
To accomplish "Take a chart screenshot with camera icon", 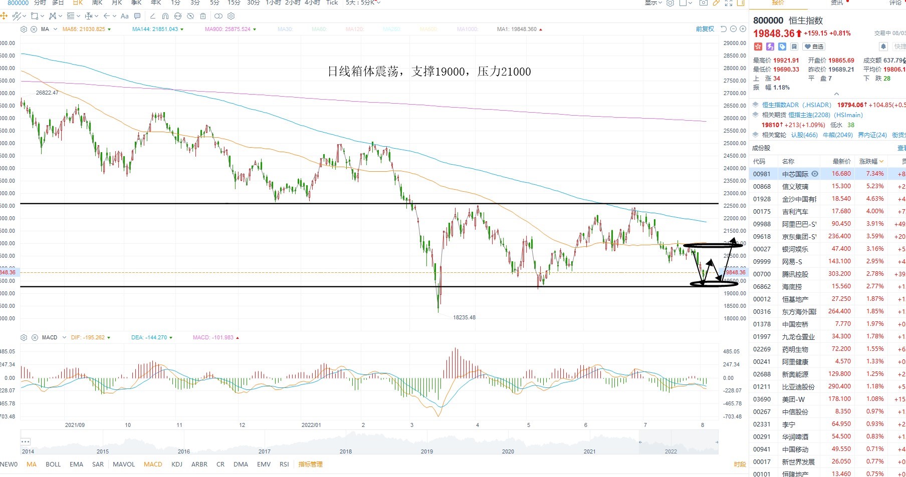I will coord(704,3).
